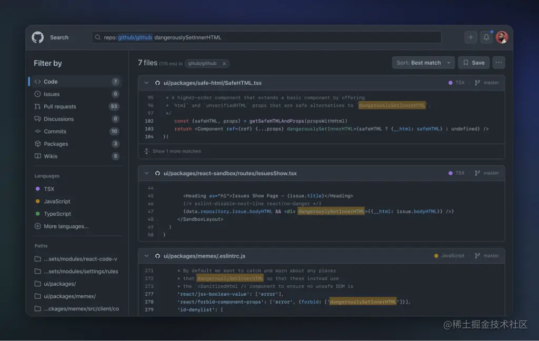539x341 pixels.
Task: Click repo icon beside .eslintrc.js path
Action: tap(157, 256)
